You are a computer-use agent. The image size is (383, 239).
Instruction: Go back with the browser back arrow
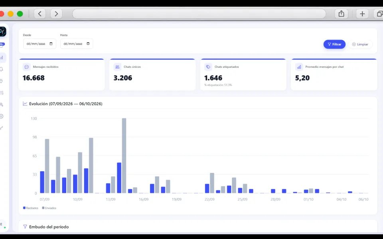40,14
